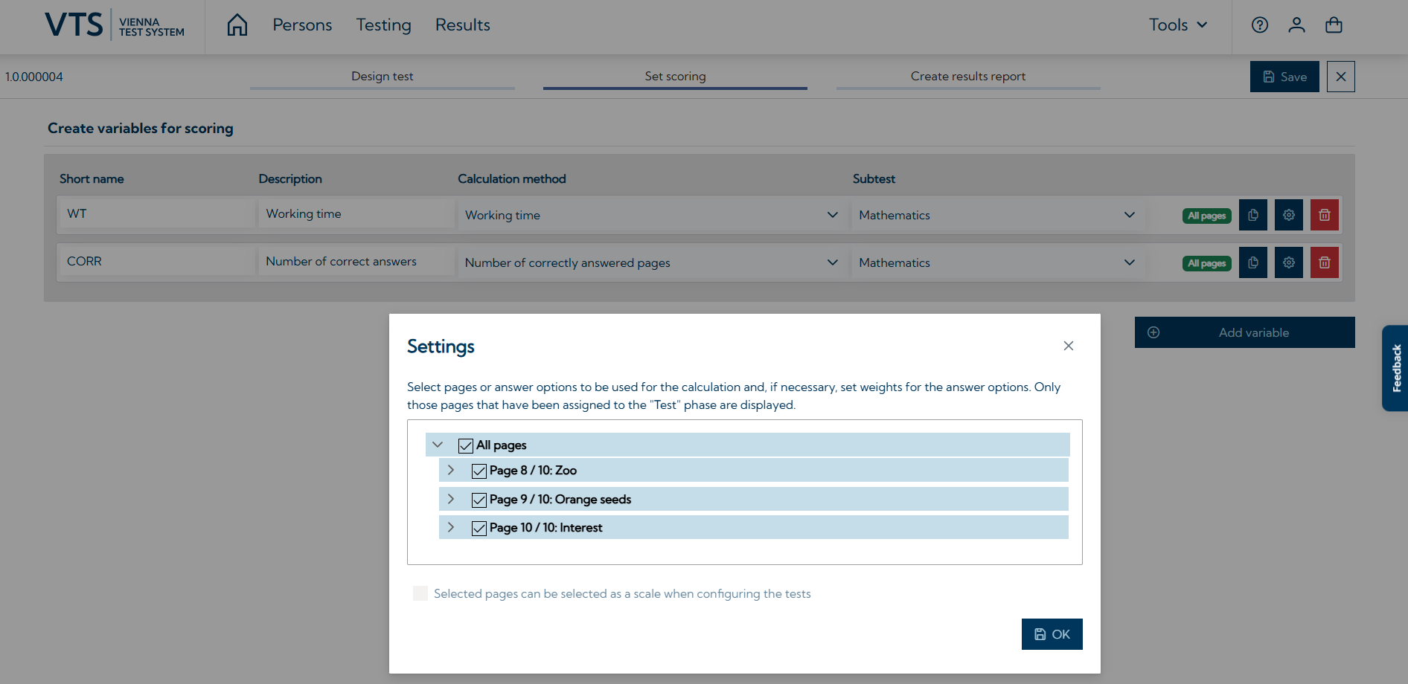Click the CORR short name field
This screenshot has height=684, width=1408.
tap(156, 262)
